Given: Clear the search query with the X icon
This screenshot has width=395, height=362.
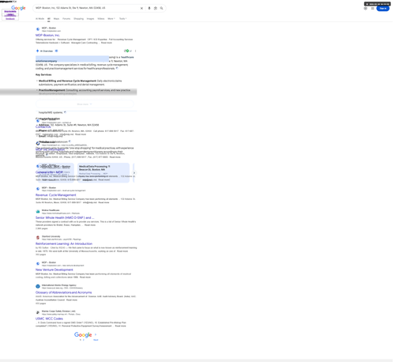Looking at the screenshot, I should coord(141,8).
